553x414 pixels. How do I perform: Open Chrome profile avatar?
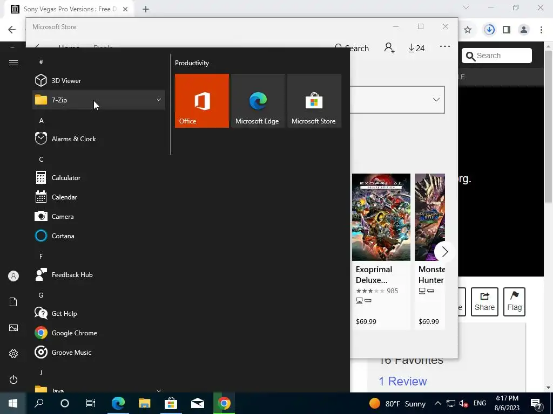[x=524, y=30]
